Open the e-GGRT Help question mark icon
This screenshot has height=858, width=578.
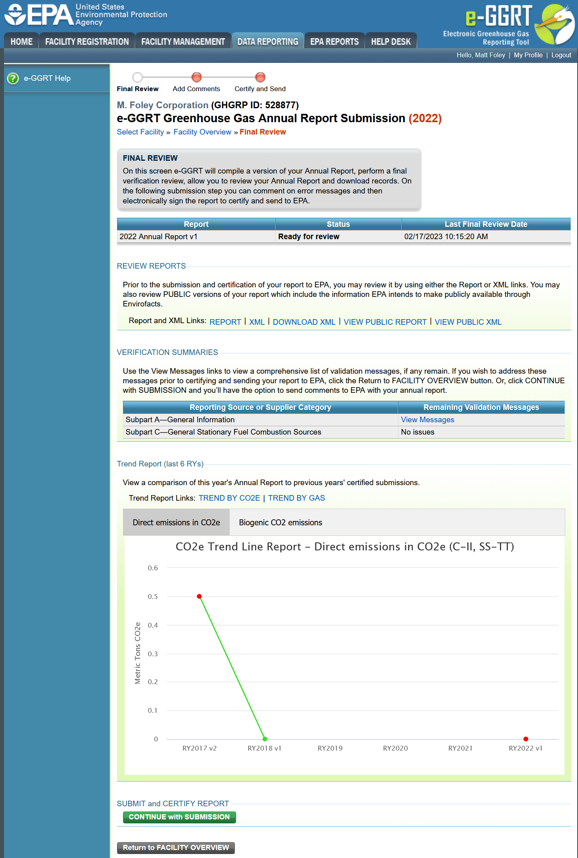coord(13,78)
